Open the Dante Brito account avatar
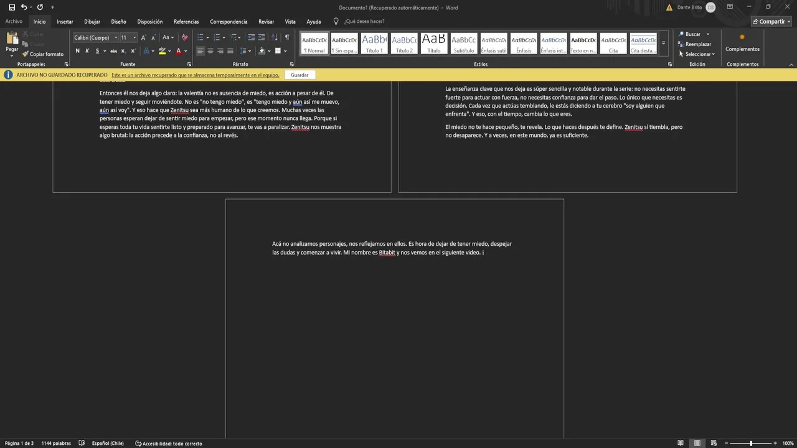The image size is (797, 448). point(710,7)
